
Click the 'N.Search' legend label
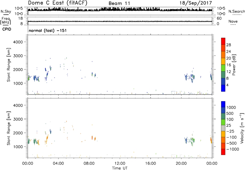click(236, 11)
